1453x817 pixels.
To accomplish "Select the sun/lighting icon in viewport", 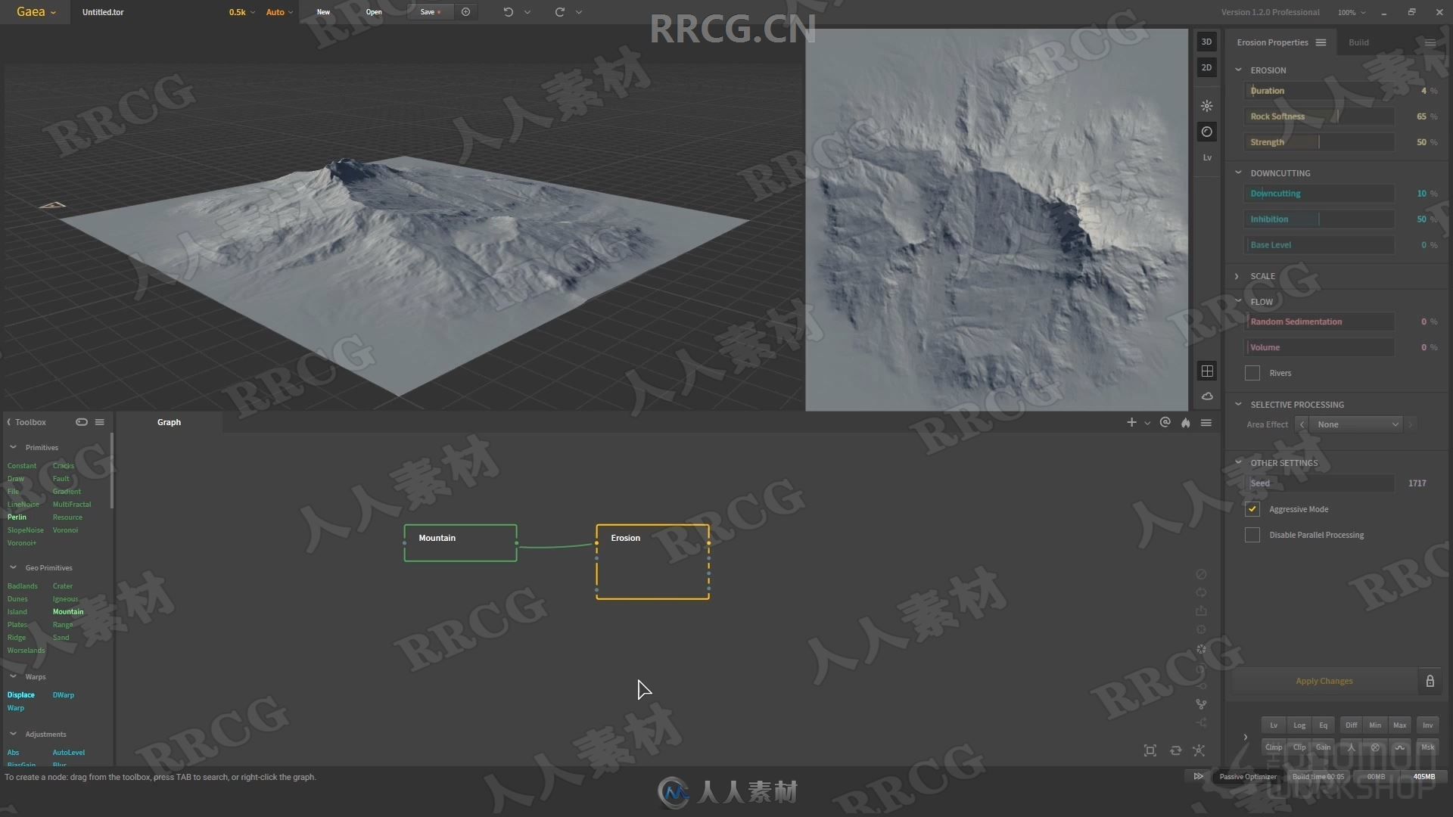I will coord(1206,106).
